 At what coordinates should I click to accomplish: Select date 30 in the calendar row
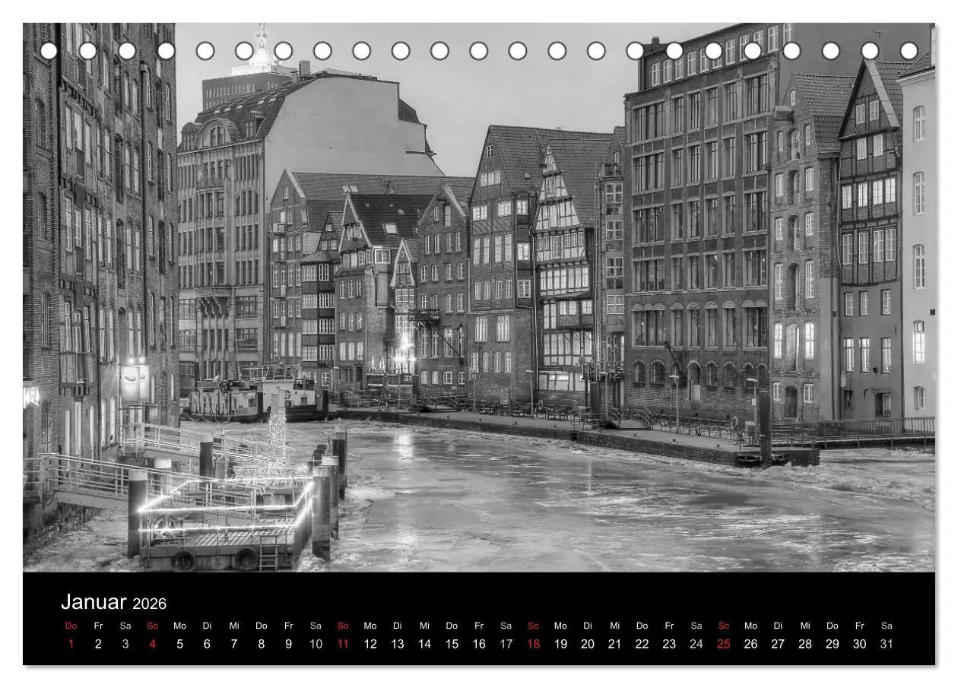click(x=859, y=644)
